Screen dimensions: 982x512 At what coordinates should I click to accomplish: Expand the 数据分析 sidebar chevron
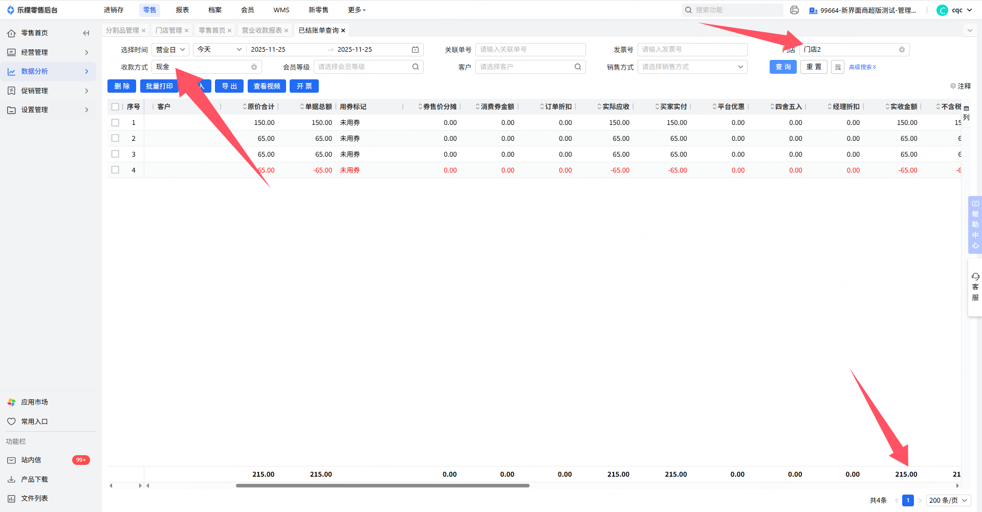86,72
